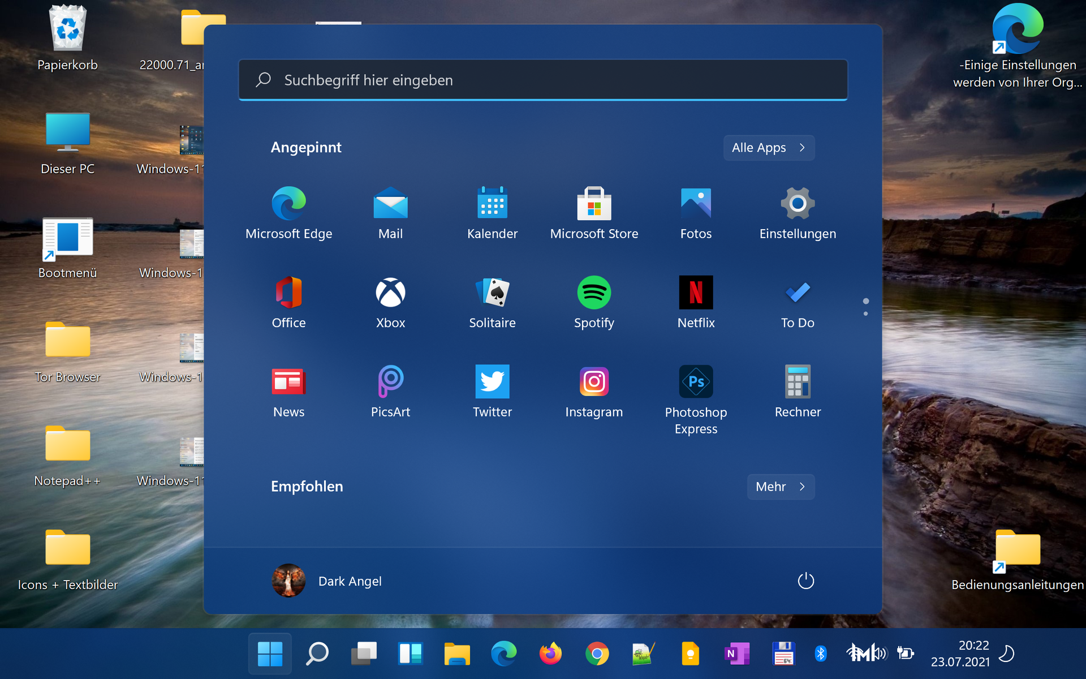Launch Photoshop Express
1086x679 pixels.
tap(696, 400)
